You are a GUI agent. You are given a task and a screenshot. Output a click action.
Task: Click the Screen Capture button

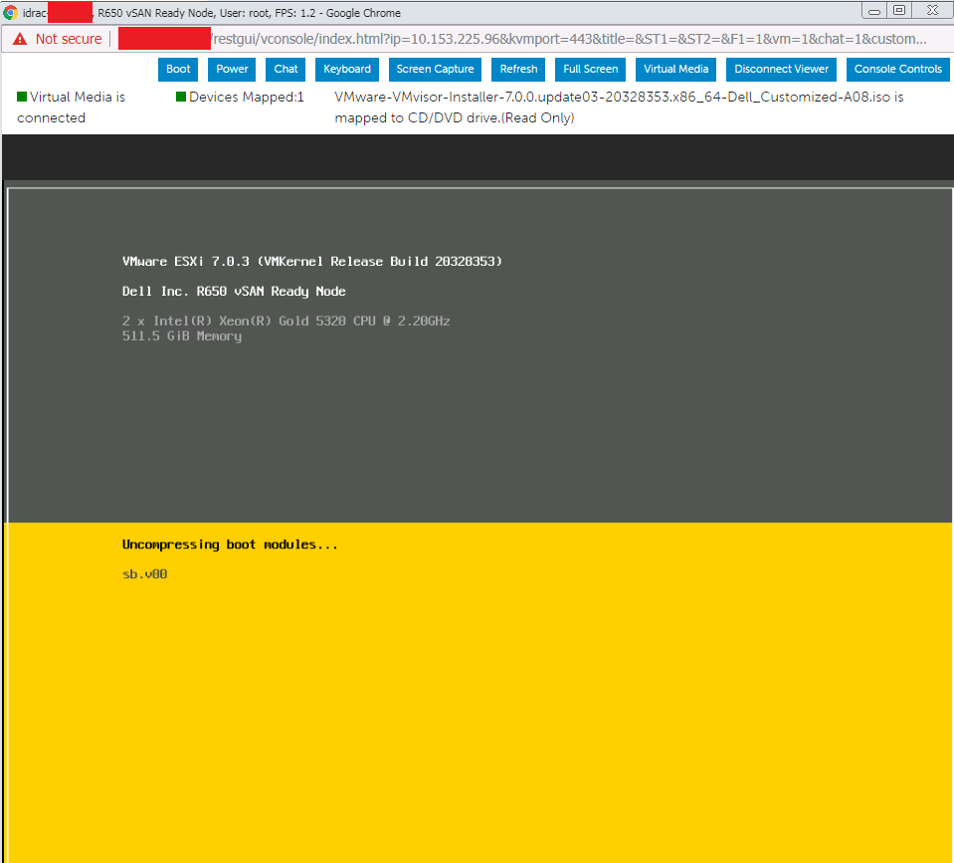[x=435, y=70]
